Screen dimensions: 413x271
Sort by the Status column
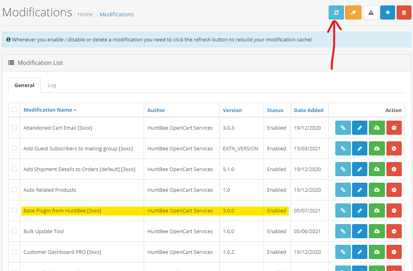275,110
